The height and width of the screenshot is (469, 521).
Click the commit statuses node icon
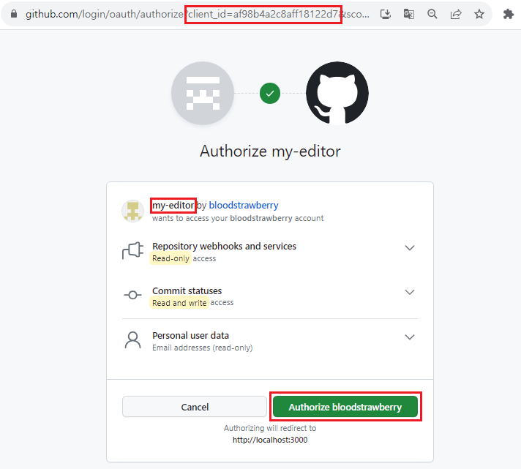132,295
